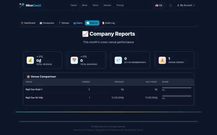Click This month's cross-venue performance subtitle
Viewport: 217px width, 135px height.
(x=108, y=42)
